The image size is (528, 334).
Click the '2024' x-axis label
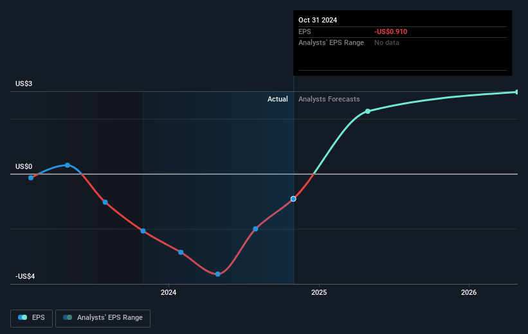pos(168,292)
